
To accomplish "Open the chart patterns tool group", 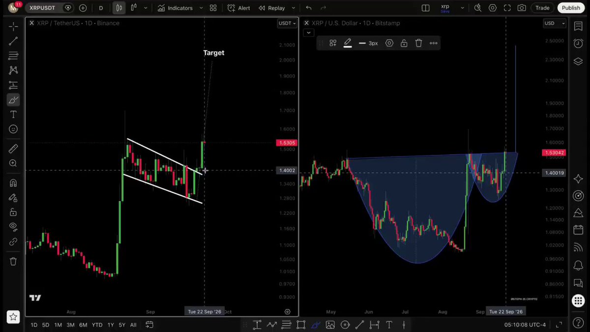I will (13, 70).
